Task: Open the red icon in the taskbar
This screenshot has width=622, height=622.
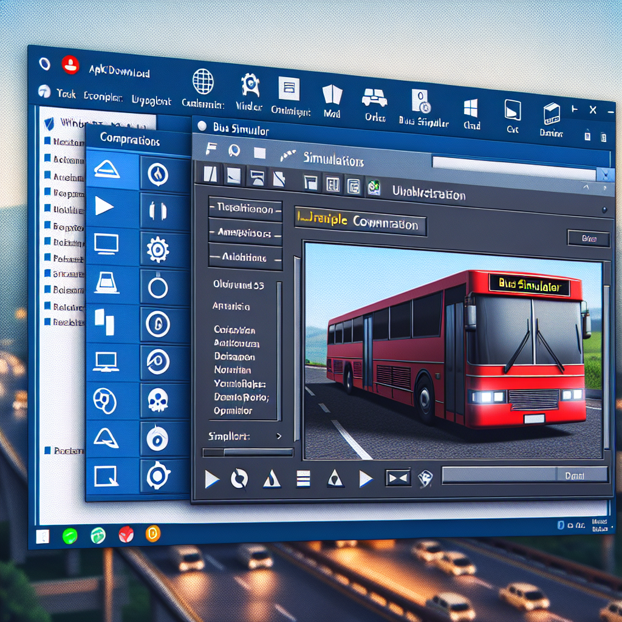Action: coord(126,535)
